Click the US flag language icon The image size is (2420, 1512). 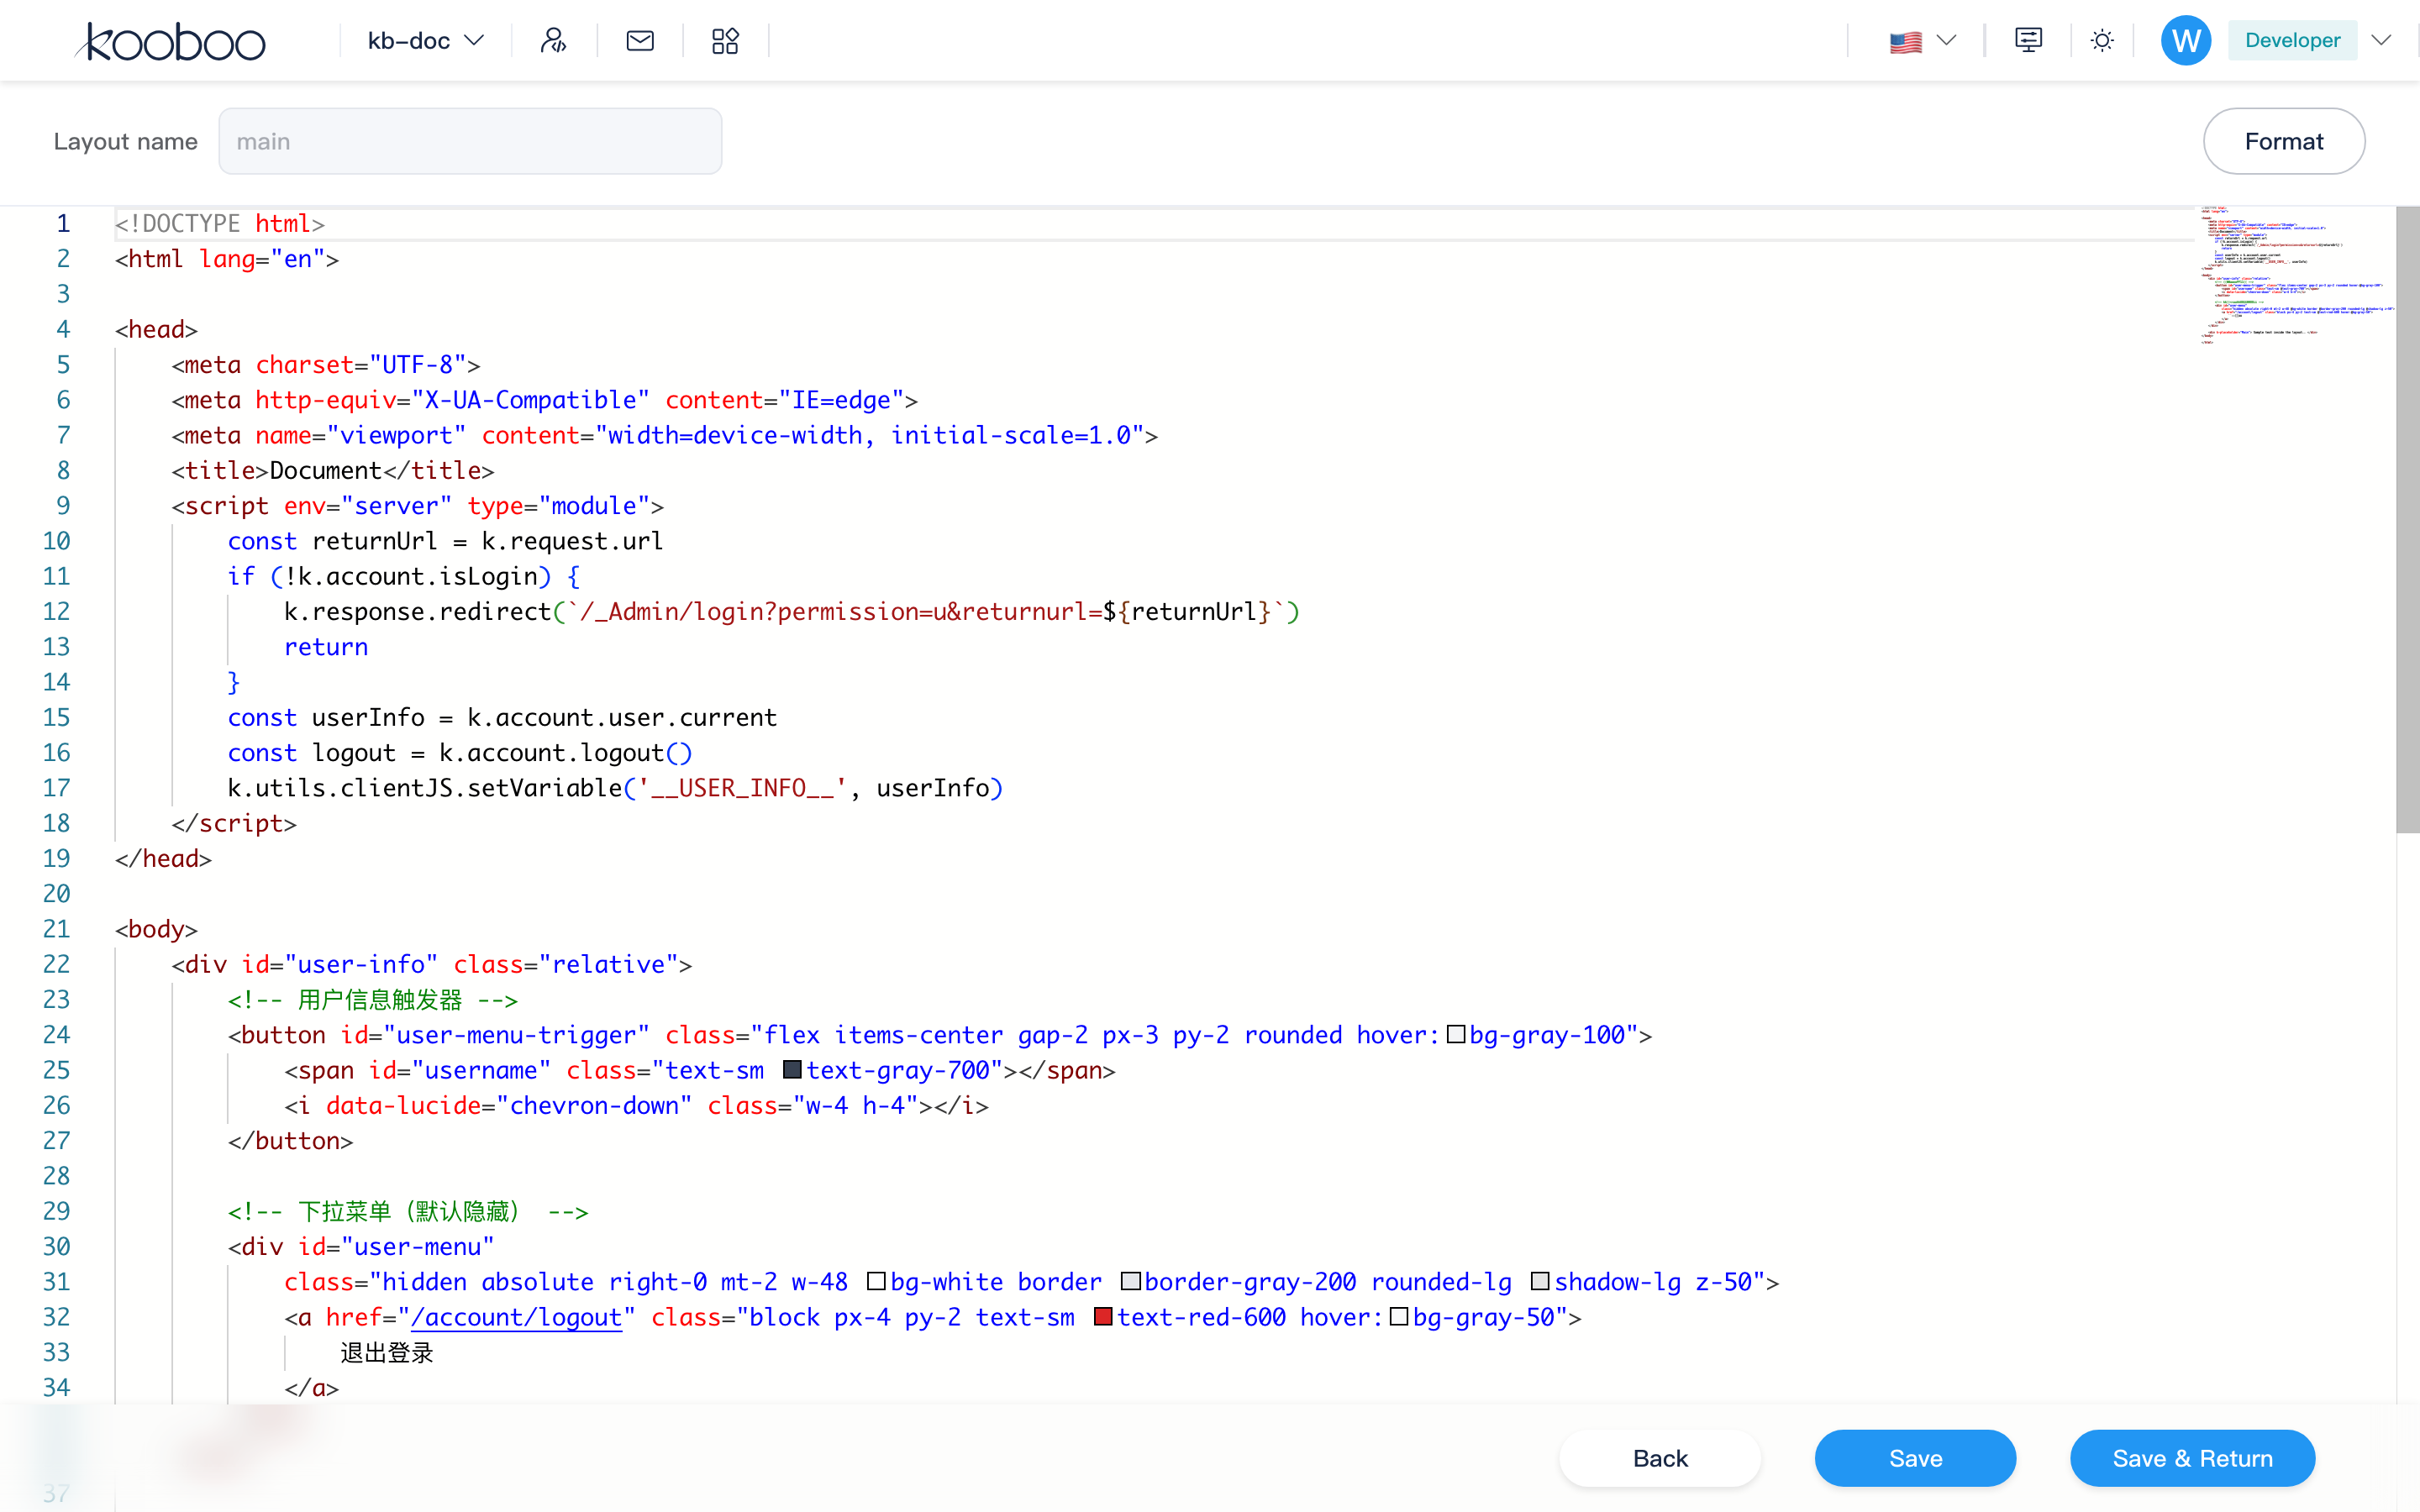click(1905, 42)
